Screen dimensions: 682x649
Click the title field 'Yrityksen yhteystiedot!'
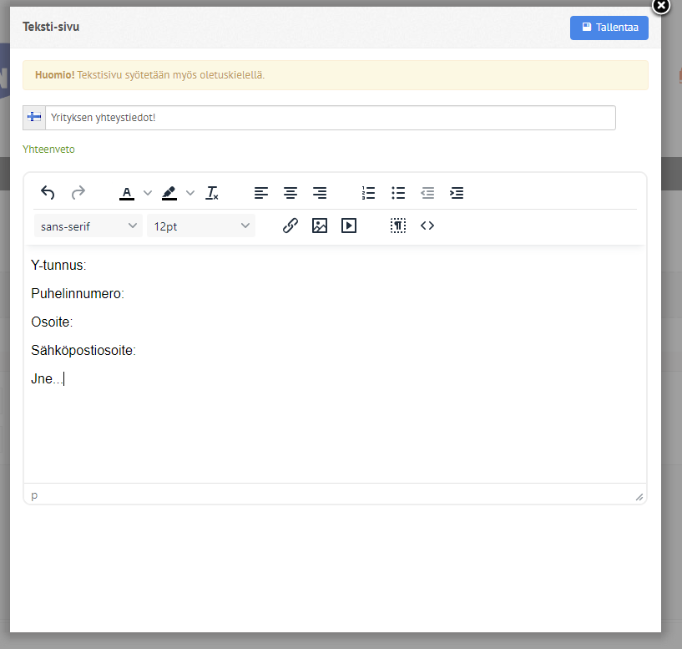pyautogui.click(x=331, y=118)
